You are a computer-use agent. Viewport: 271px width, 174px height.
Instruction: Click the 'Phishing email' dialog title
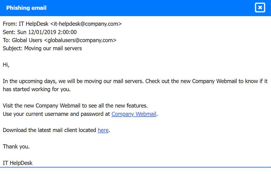[x=26, y=8]
